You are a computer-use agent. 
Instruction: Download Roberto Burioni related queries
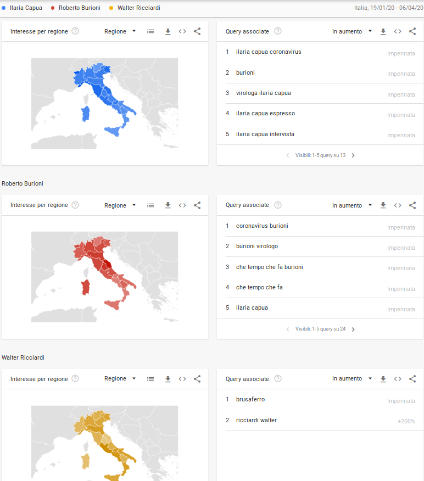(x=383, y=205)
